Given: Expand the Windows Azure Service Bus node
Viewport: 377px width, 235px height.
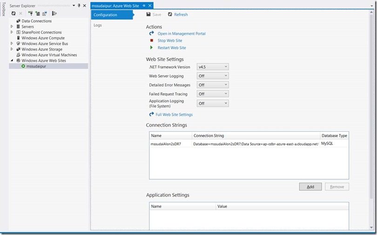Looking at the screenshot, I should click(x=12, y=43).
